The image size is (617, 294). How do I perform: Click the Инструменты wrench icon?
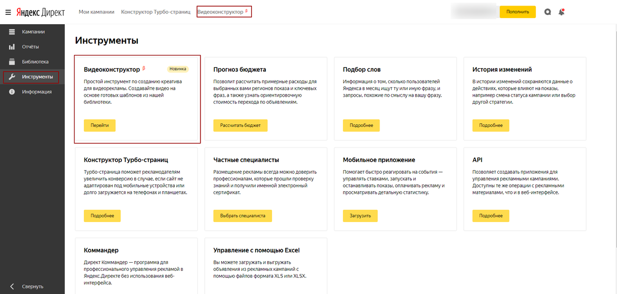point(12,77)
